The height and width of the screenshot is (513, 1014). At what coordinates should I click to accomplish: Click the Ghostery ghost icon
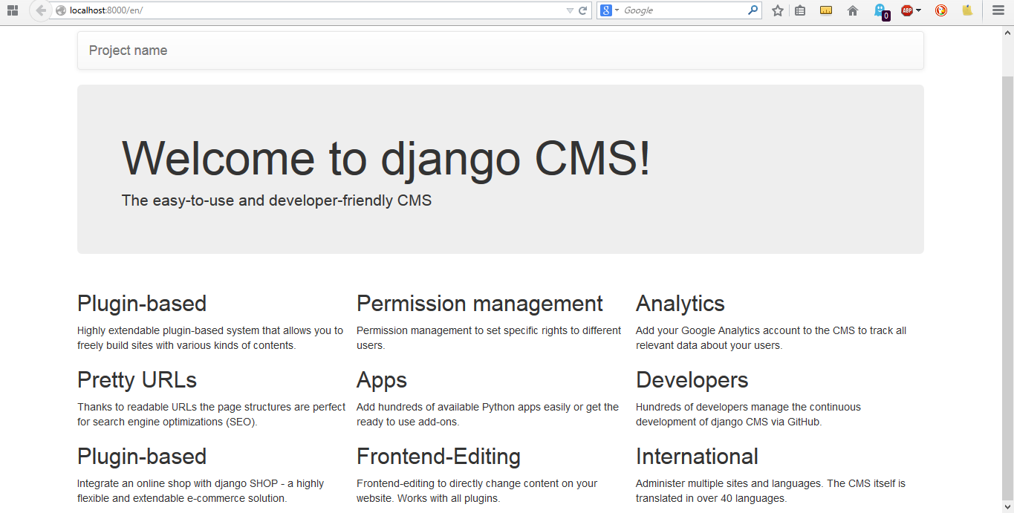pyautogui.click(x=880, y=10)
